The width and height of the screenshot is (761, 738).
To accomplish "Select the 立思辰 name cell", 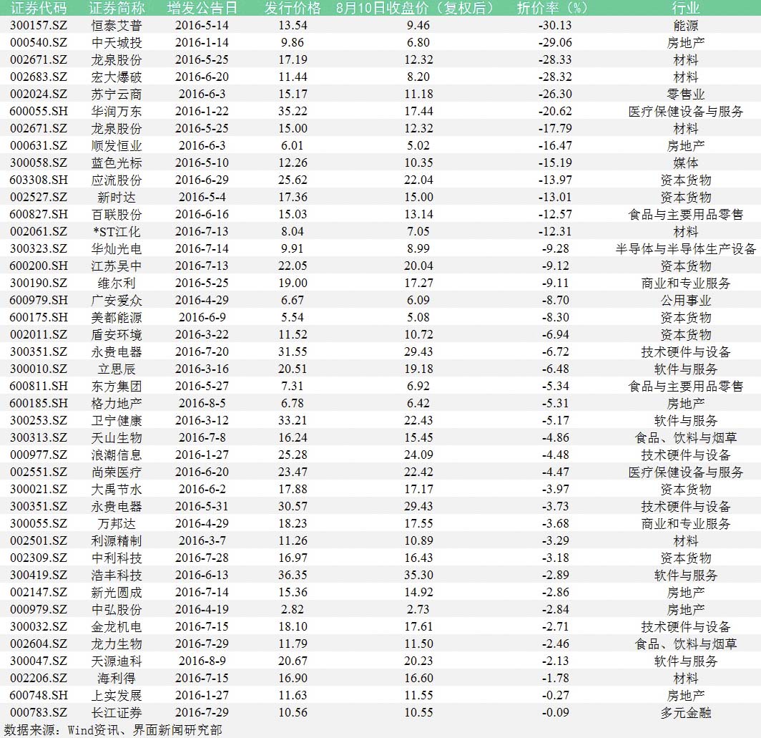I will tap(117, 369).
